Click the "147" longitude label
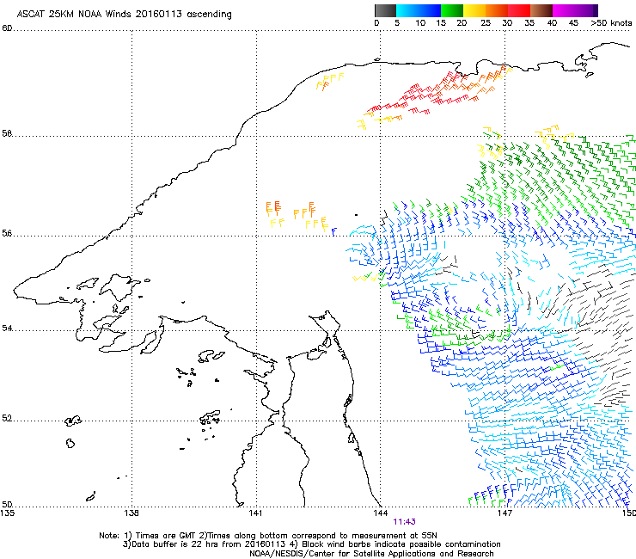636x559 pixels. [505, 513]
